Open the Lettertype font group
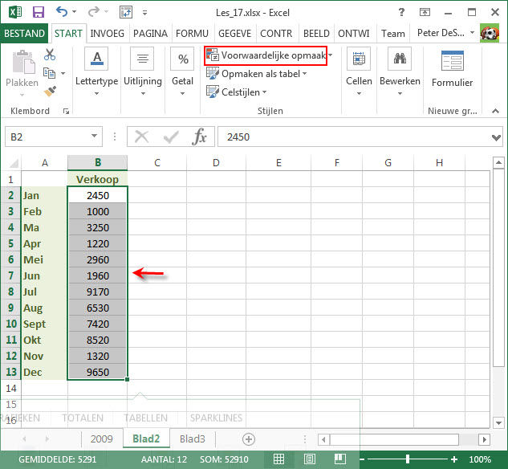Image resolution: width=508 pixels, height=469 pixels. (x=96, y=71)
